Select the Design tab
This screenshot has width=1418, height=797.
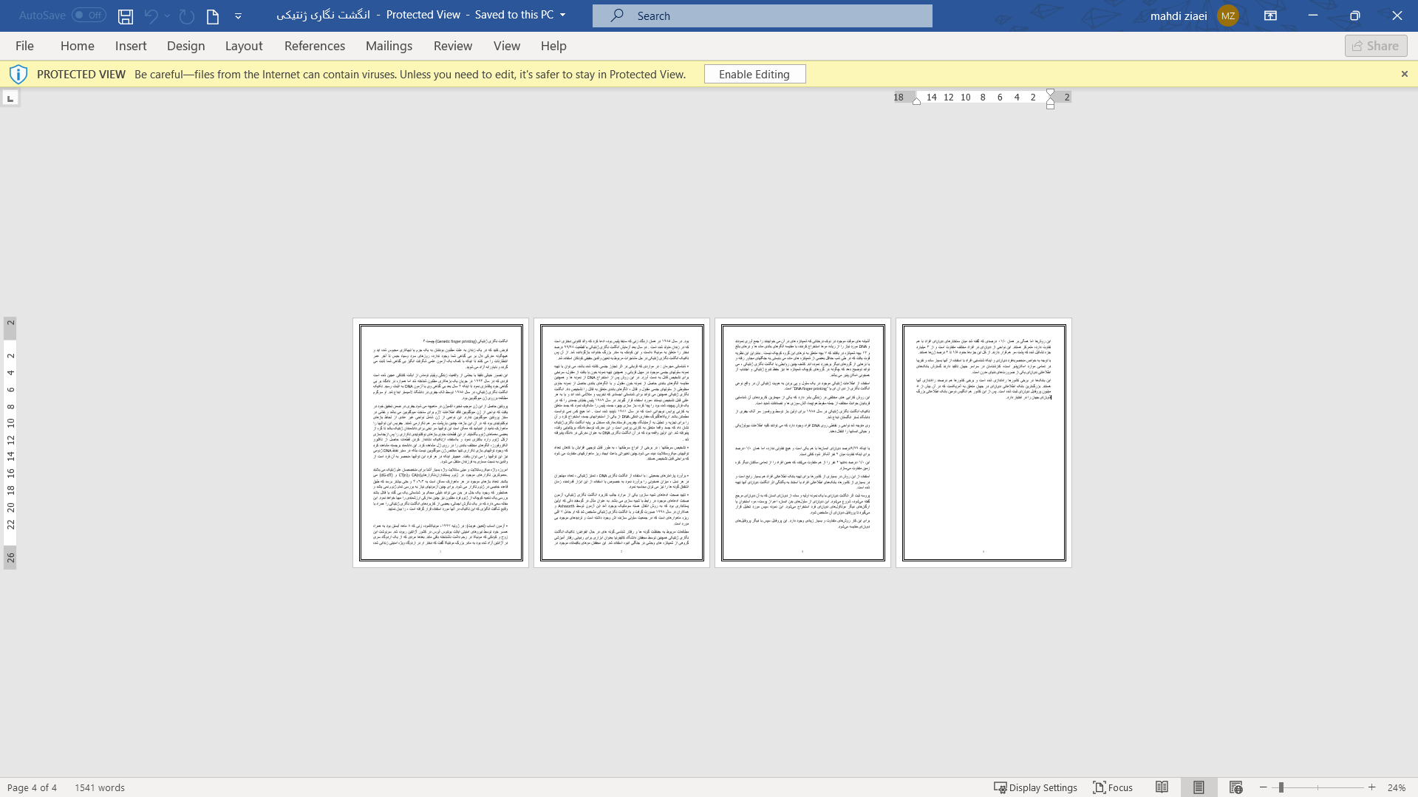[x=185, y=46]
